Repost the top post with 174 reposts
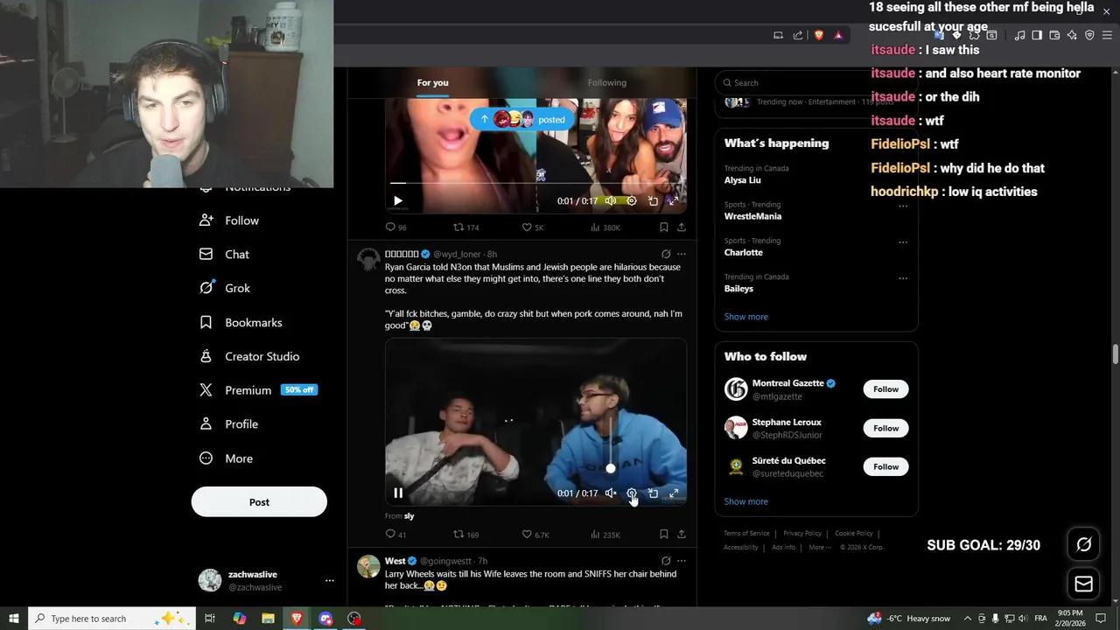1120x630 pixels. tap(465, 227)
